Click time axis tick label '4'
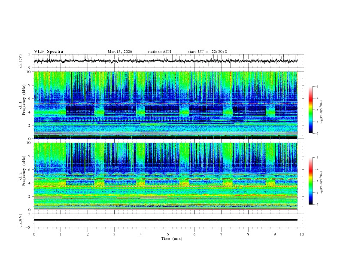The height and width of the screenshot is (263, 340). (141, 234)
